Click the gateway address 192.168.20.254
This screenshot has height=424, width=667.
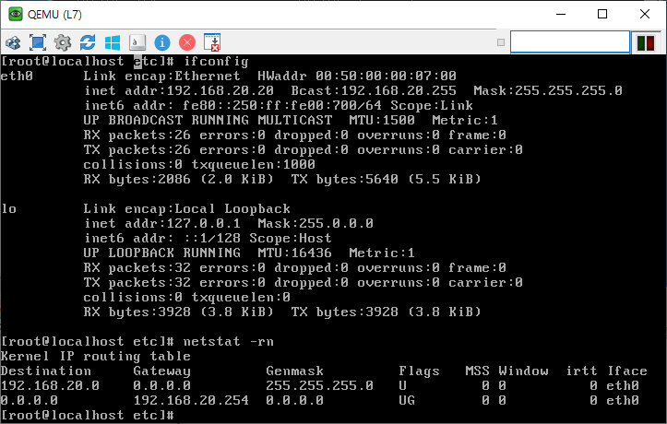coord(191,401)
